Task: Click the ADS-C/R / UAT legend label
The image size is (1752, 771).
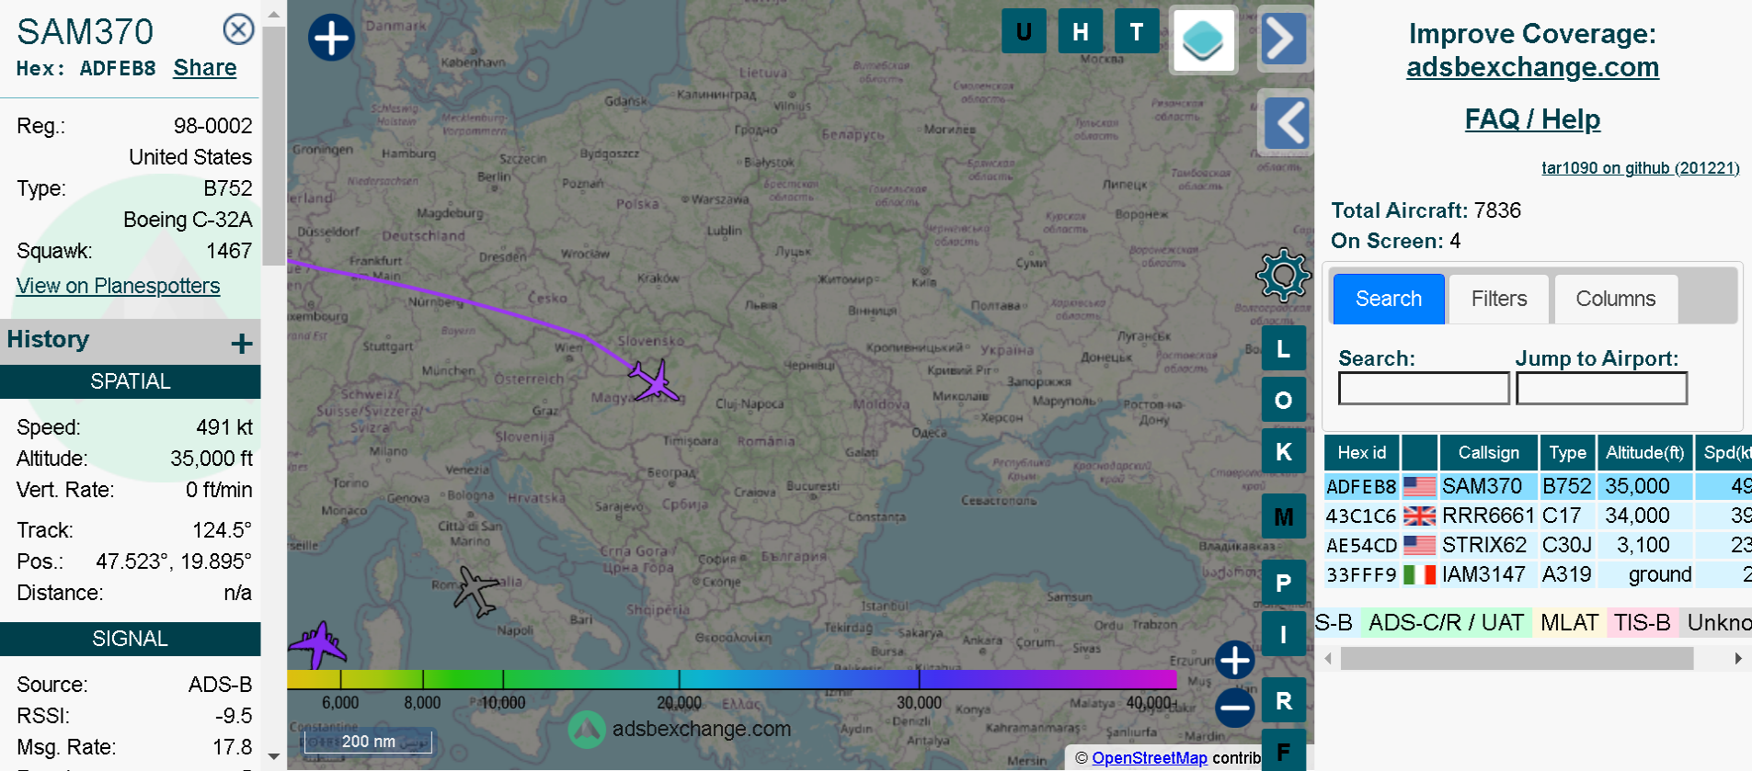Action: pos(1446,622)
